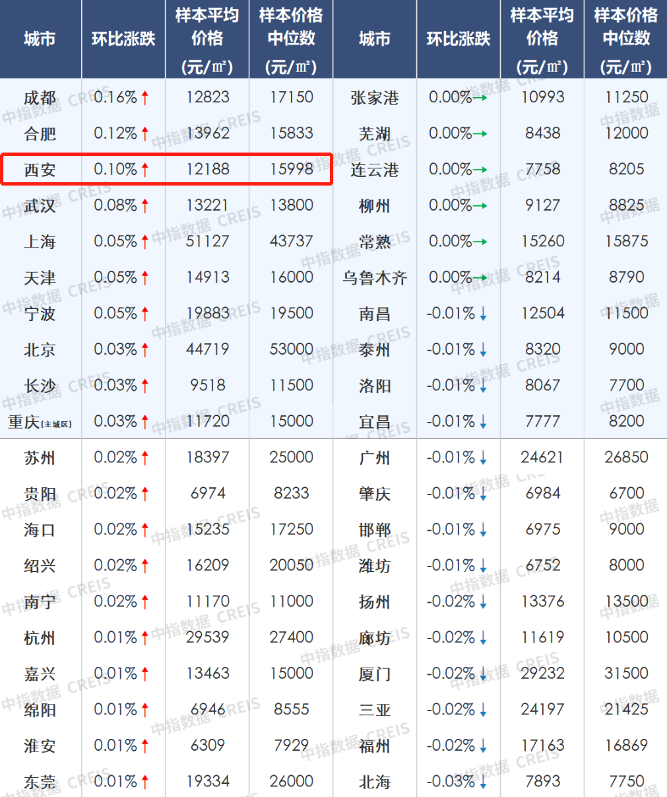Select 张家港's average price 10993
The width and height of the screenshot is (667, 797).
pyautogui.click(x=543, y=97)
